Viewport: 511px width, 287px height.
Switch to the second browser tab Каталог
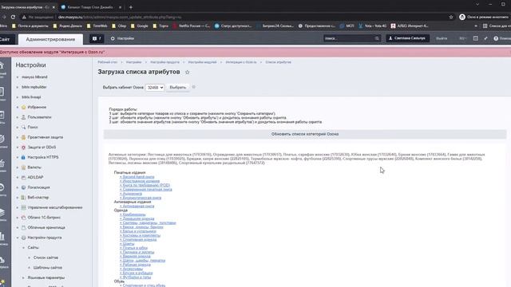click(x=90, y=7)
